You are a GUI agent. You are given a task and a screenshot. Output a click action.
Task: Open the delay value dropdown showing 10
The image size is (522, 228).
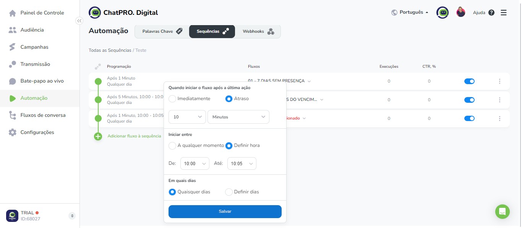[x=187, y=117]
